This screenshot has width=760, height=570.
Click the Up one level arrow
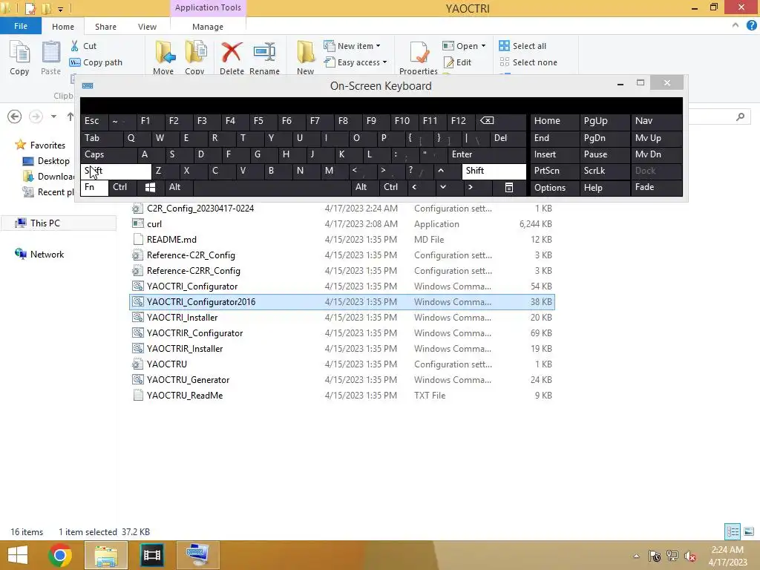coord(71,117)
